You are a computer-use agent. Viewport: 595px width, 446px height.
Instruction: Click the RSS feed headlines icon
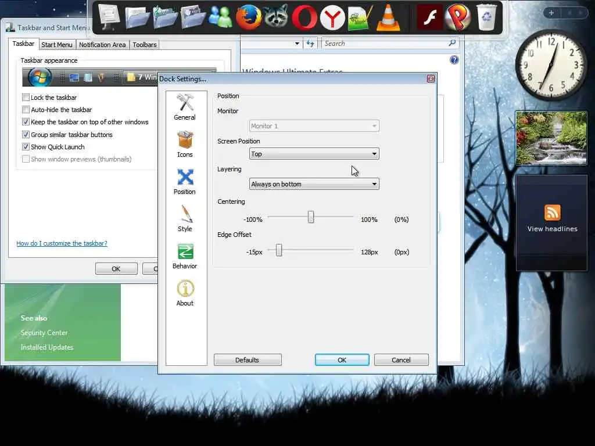click(x=552, y=213)
